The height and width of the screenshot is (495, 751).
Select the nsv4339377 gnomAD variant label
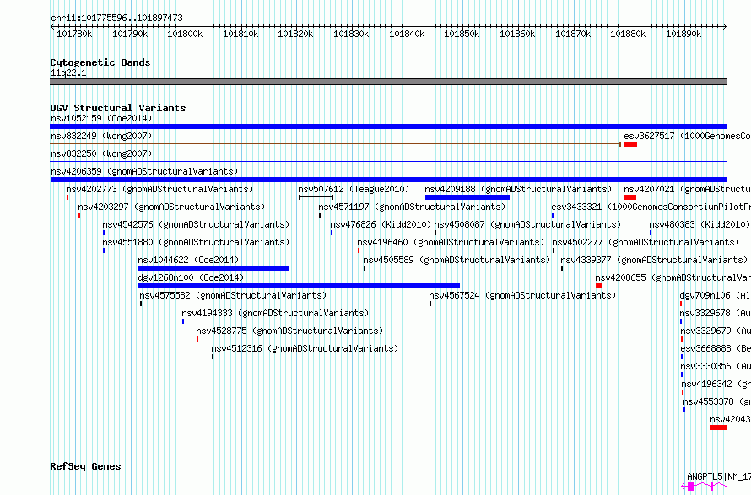pyautogui.click(x=654, y=260)
